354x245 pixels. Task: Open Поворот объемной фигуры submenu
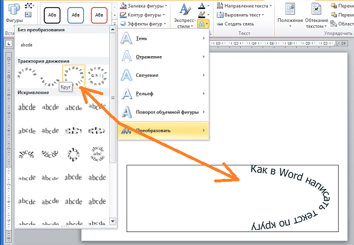click(163, 112)
